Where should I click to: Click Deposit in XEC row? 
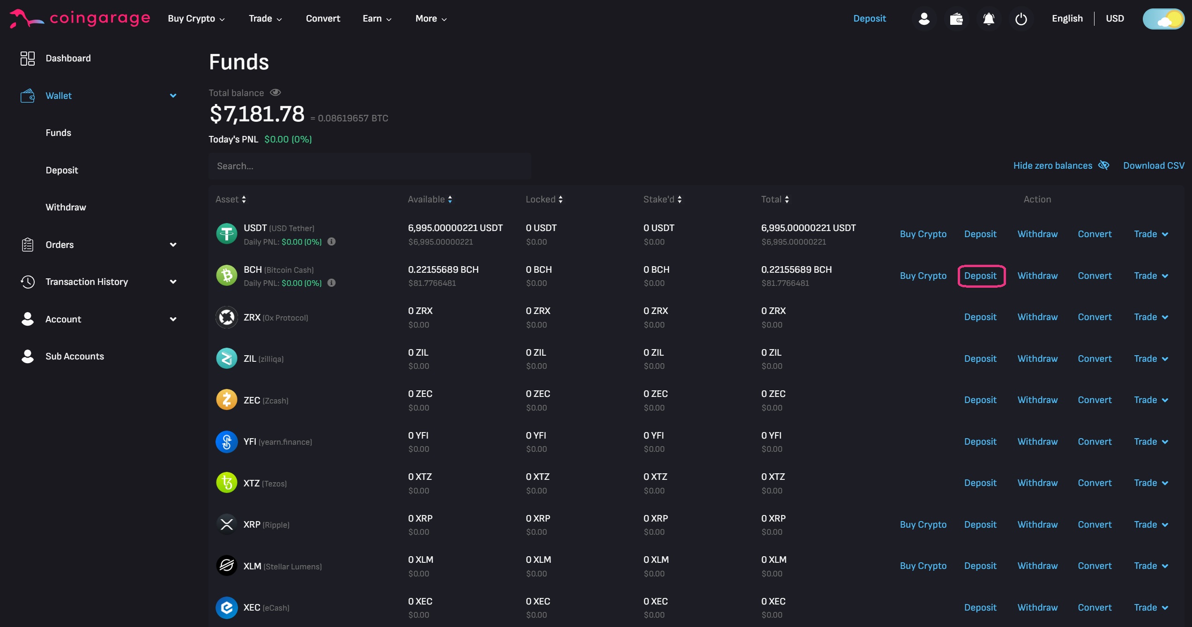(980, 607)
